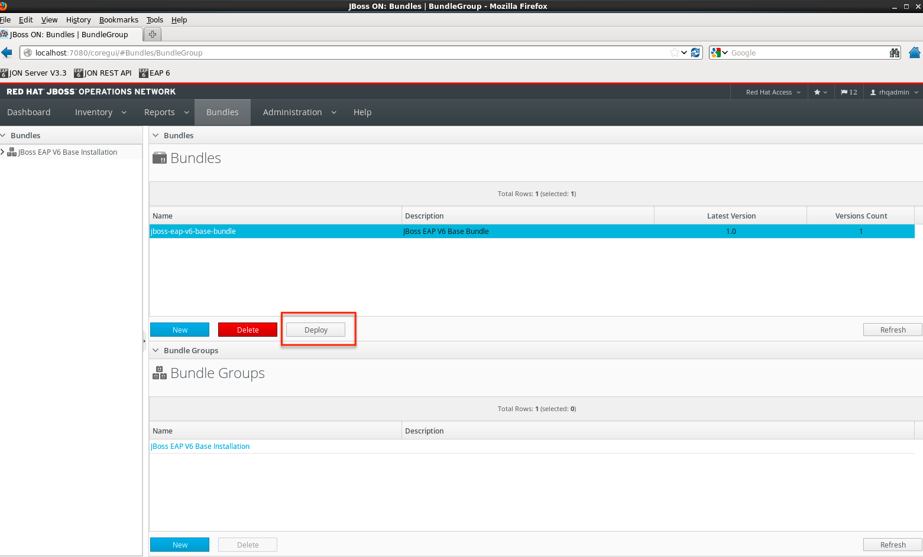
Task: Open the favorites star menu
Action: pyautogui.click(x=821, y=92)
